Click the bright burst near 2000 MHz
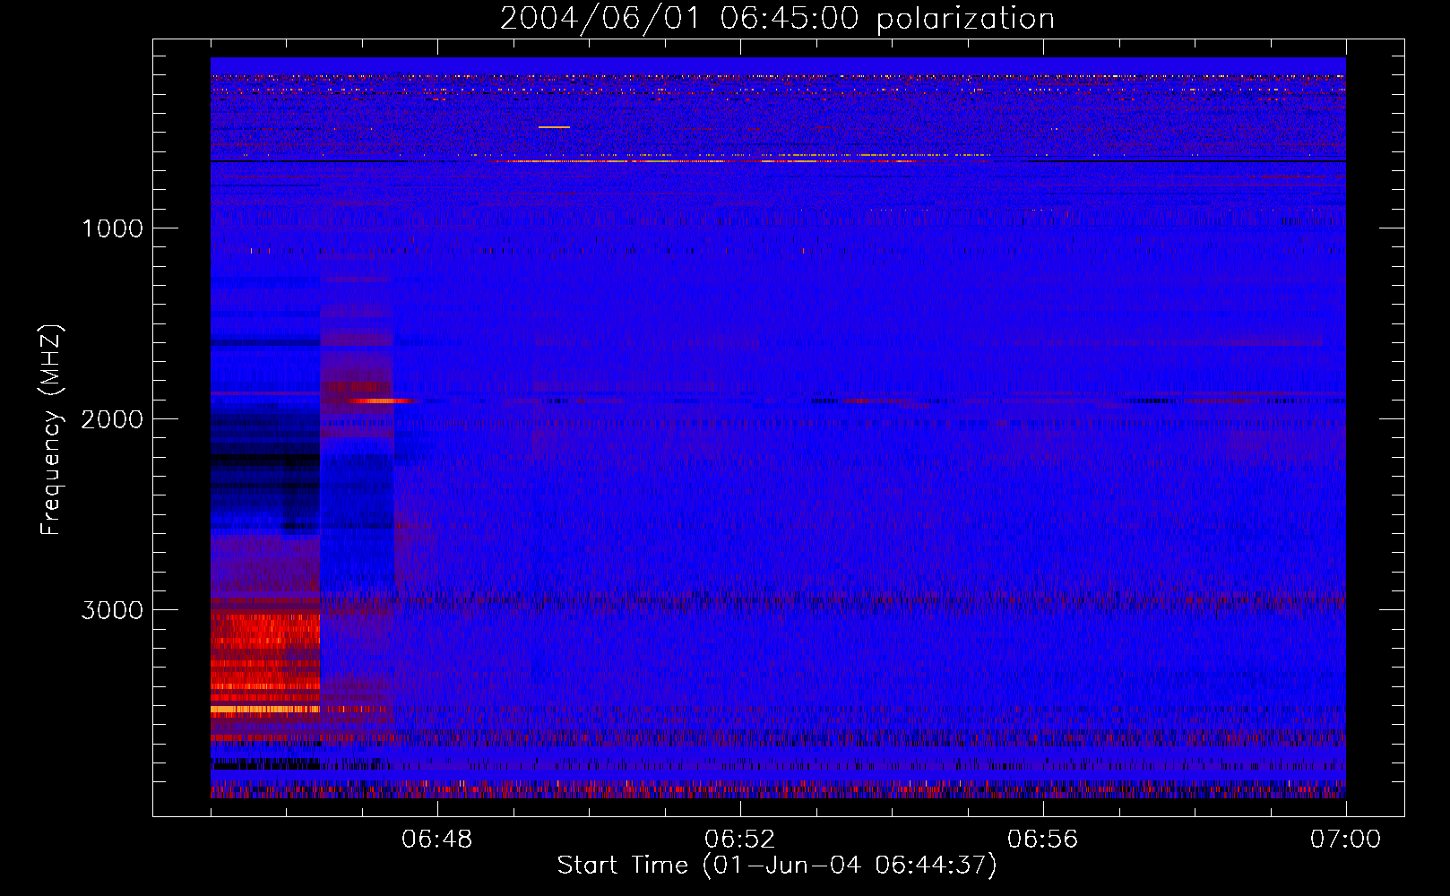Screen dimensions: 1450x896 click(x=383, y=401)
